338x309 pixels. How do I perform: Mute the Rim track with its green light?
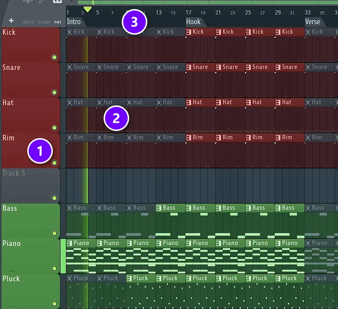point(54,162)
